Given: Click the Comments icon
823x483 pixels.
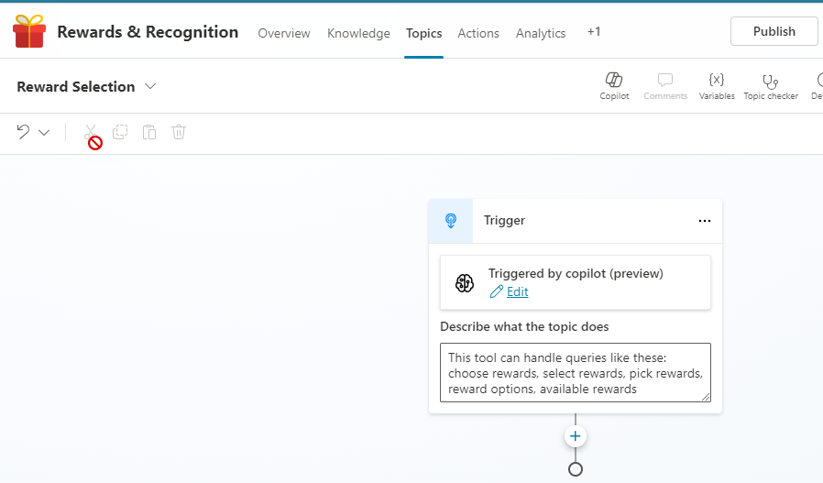Looking at the screenshot, I should [665, 81].
